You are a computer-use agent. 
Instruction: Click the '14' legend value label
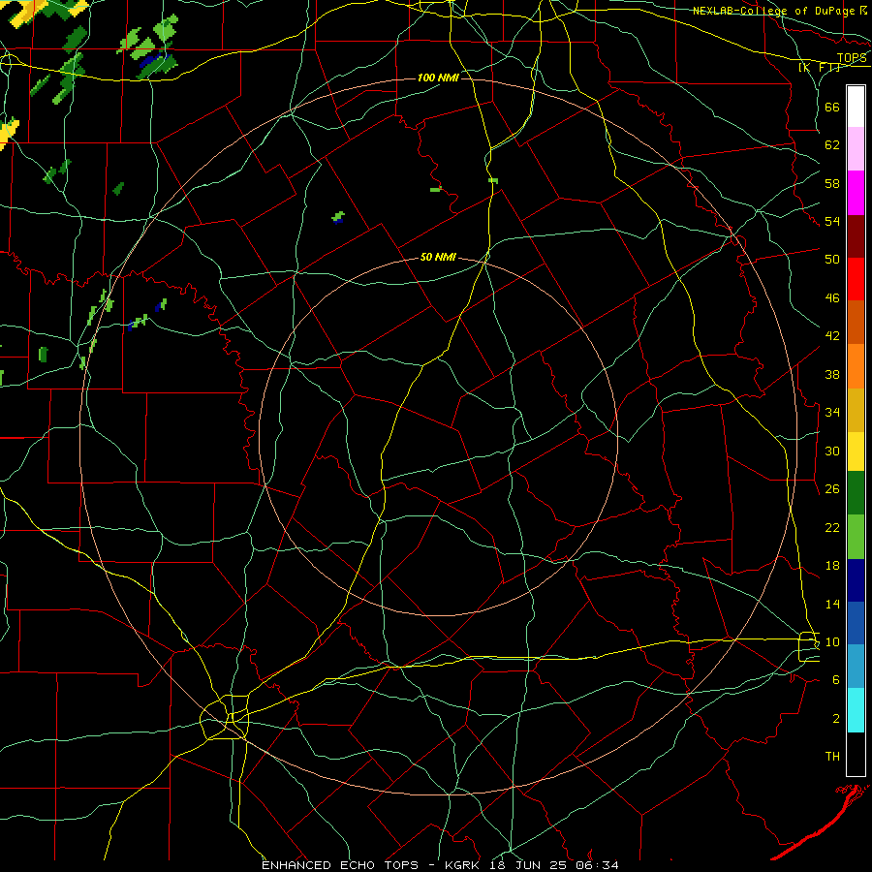pyautogui.click(x=832, y=604)
